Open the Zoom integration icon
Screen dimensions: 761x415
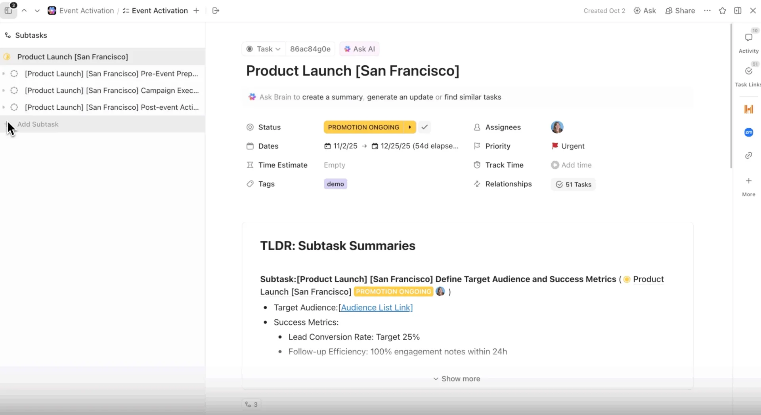tap(749, 132)
